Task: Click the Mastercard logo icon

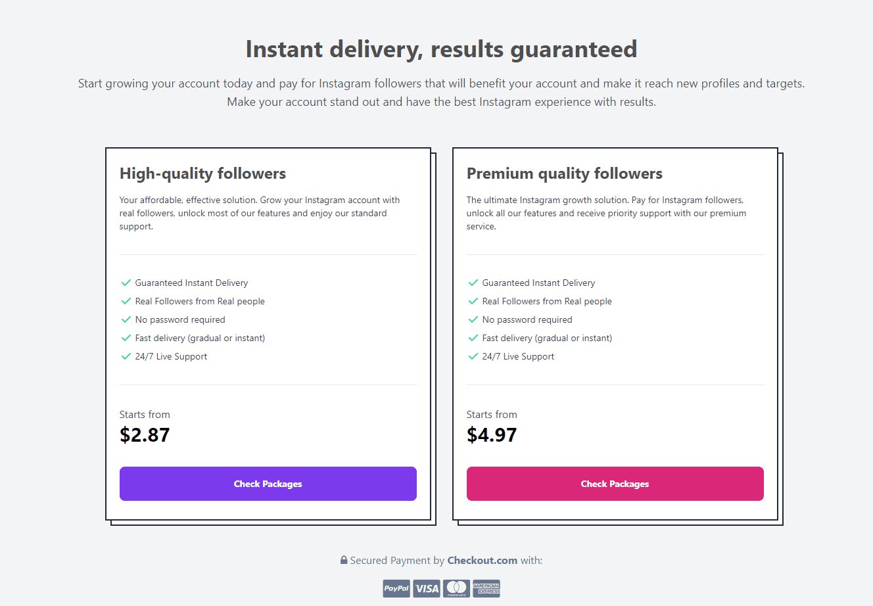Action: pos(456,588)
